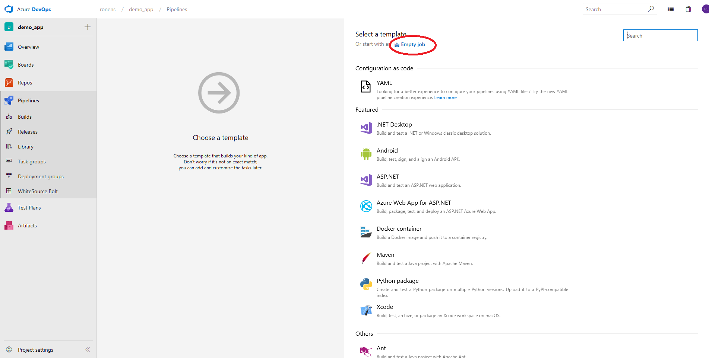The height and width of the screenshot is (358, 709).
Task: Open Project settings gear icon
Action: [x=9, y=350]
